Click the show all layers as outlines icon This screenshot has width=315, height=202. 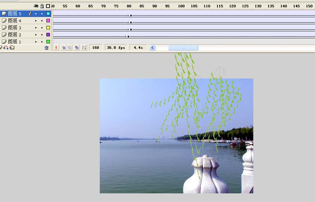point(48,6)
